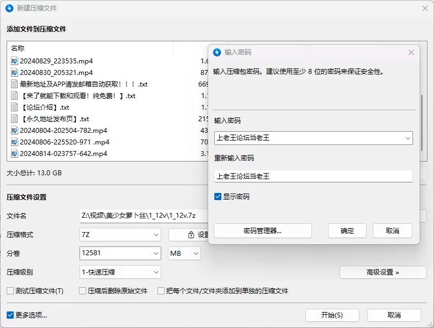Click the text file icon for 【论坛介绍】.txt
434x328 pixels.
pyautogui.click(x=14, y=107)
